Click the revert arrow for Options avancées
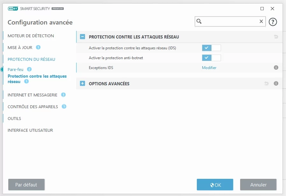This screenshot has height=196, width=286. (x=266, y=83)
